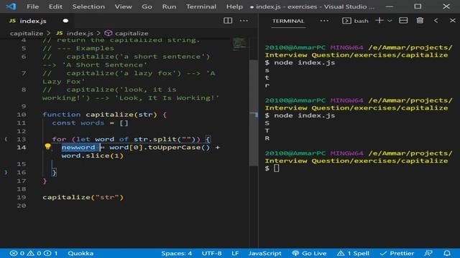Open the View menu
Screen dimensions: 460x258
point(123,6)
